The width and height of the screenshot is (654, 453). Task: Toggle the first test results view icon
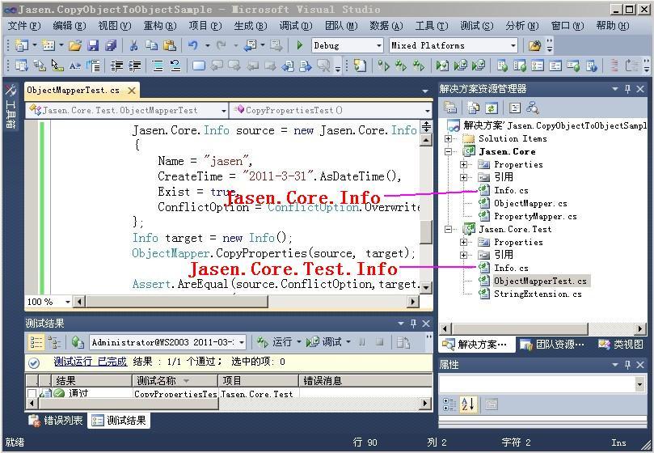pos(36,343)
